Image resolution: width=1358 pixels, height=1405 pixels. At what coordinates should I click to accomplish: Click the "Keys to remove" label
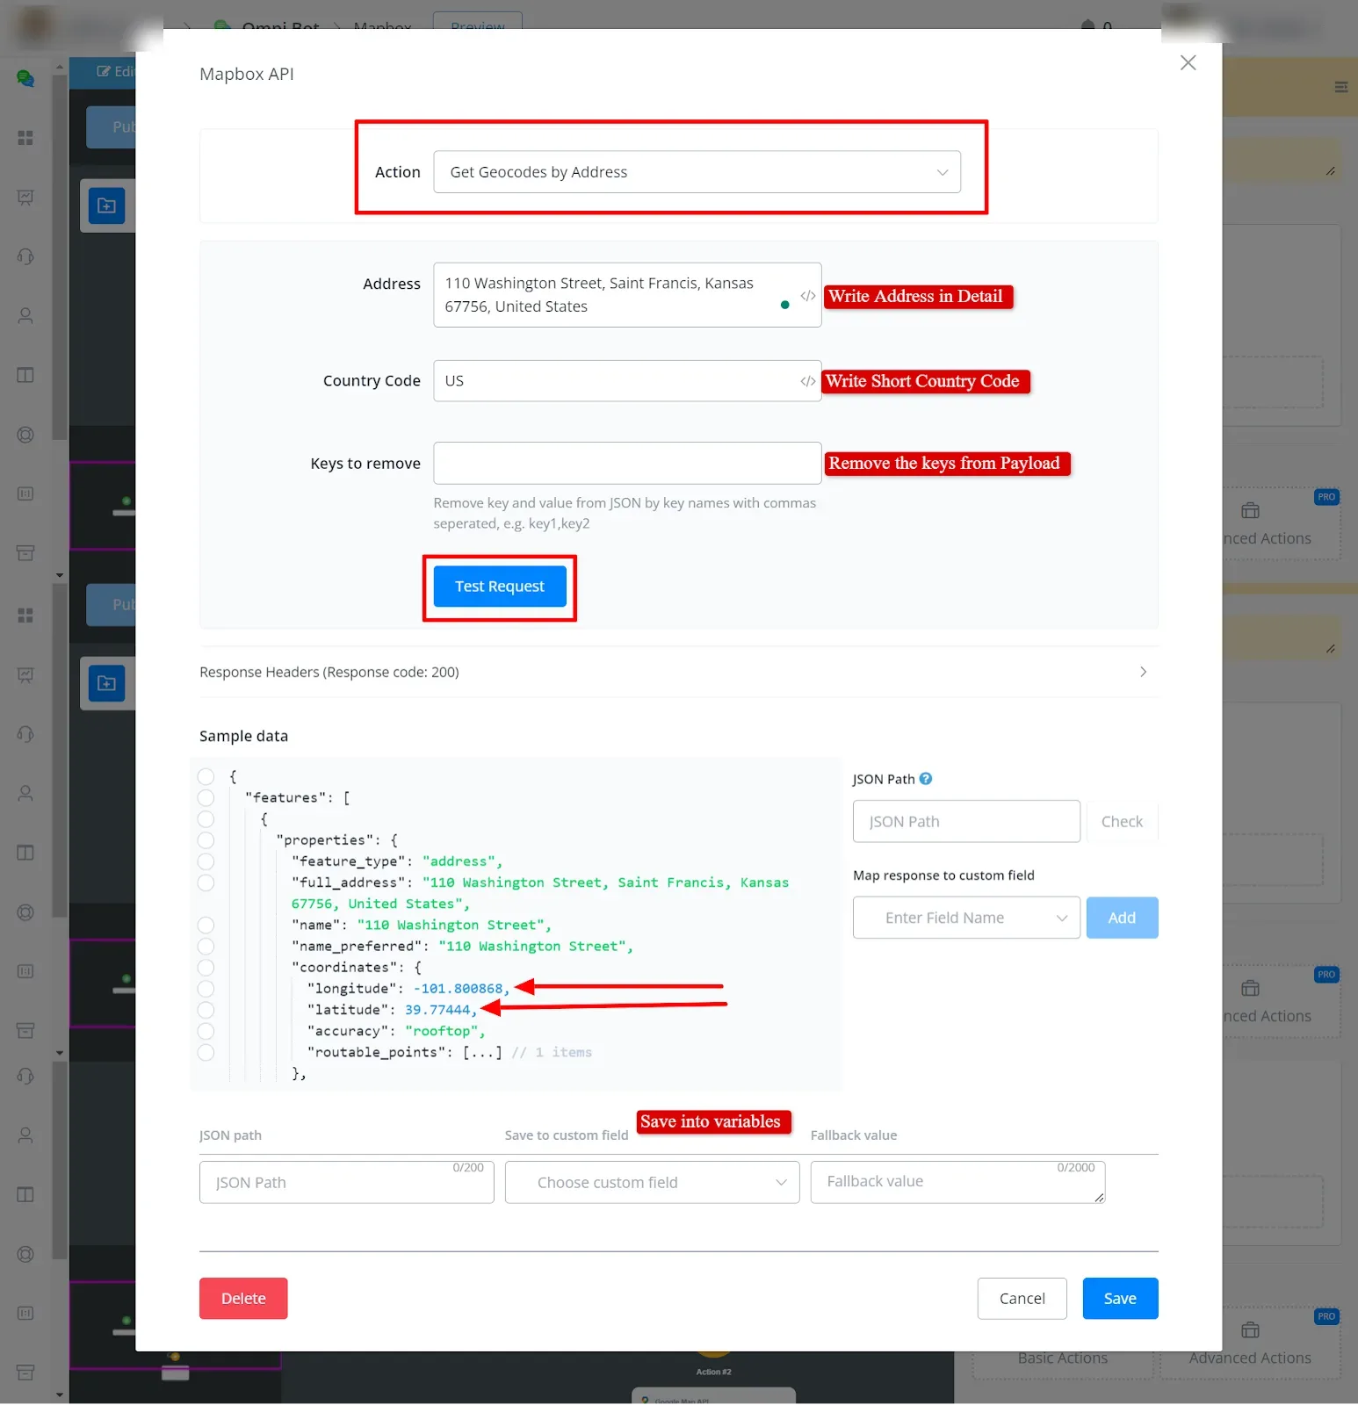coord(365,464)
